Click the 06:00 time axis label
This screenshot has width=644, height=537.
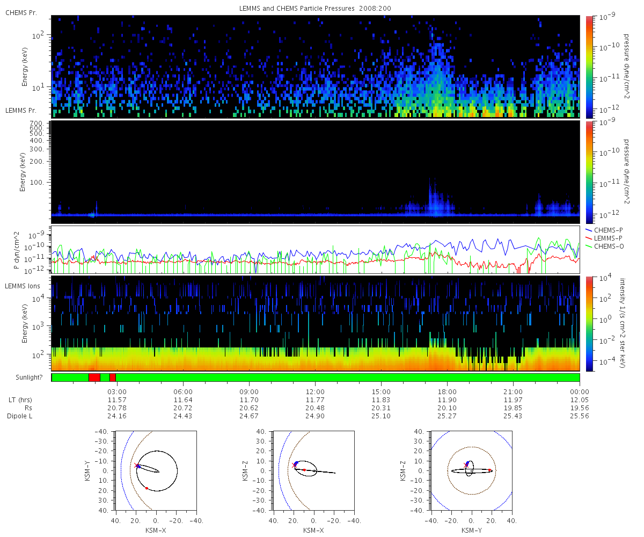coord(183,392)
